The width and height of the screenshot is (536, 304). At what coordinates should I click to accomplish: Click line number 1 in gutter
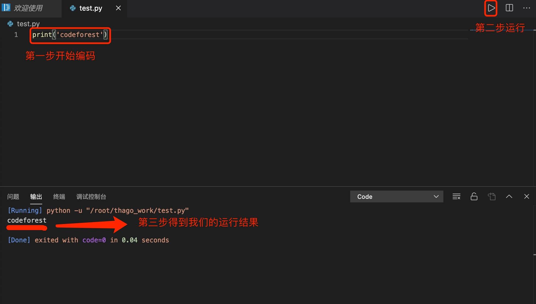16,35
